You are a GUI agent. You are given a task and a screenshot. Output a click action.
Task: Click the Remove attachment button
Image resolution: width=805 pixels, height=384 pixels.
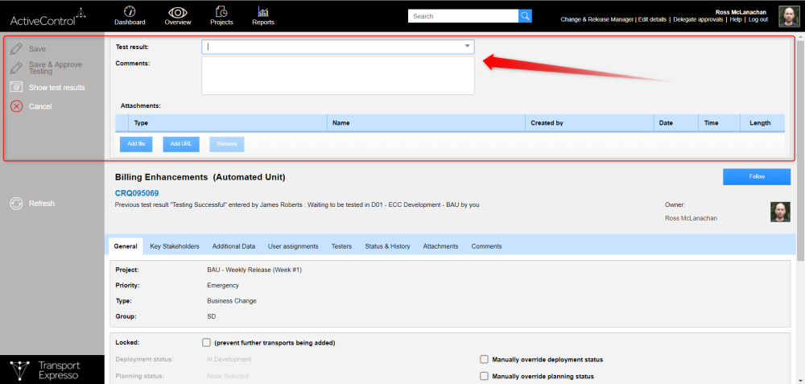coord(227,144)
